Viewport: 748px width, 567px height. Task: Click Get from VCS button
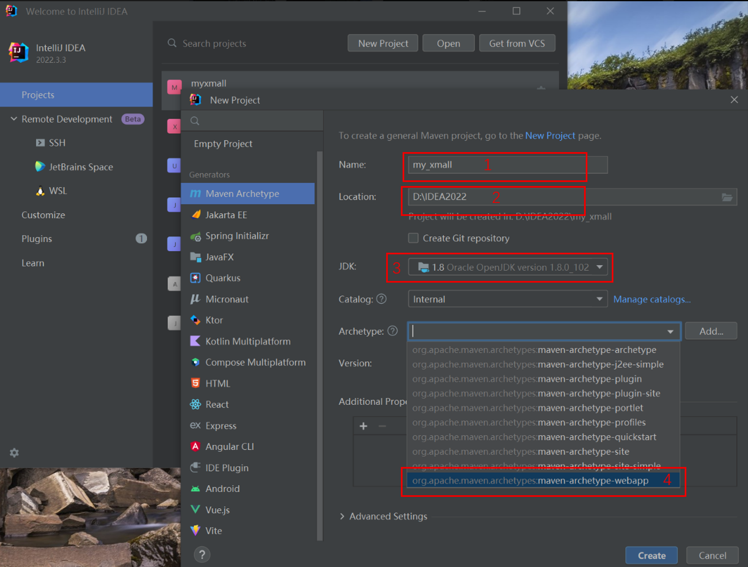(x=517, y=43)
